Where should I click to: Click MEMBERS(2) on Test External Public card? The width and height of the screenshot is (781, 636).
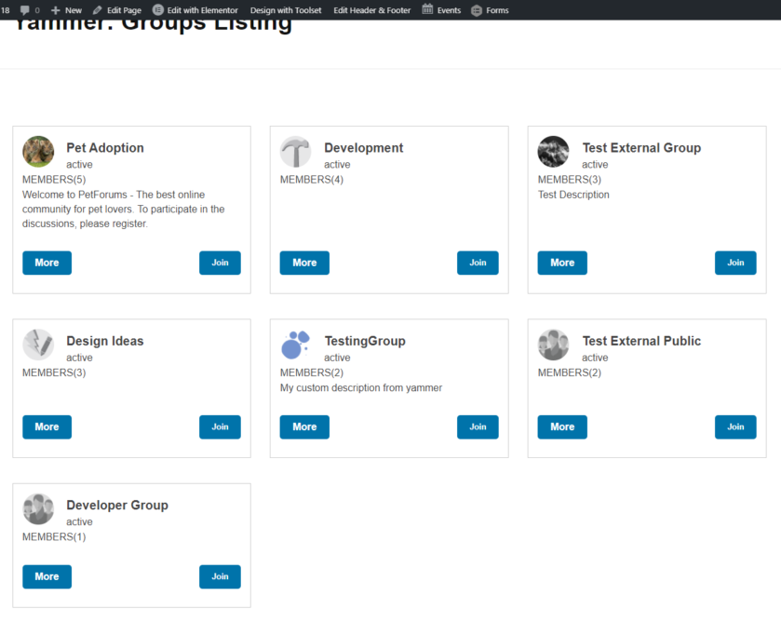[570, 372]
